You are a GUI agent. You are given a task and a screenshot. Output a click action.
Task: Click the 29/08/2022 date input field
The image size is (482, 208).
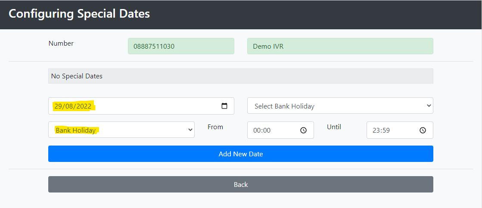[141, 106]
